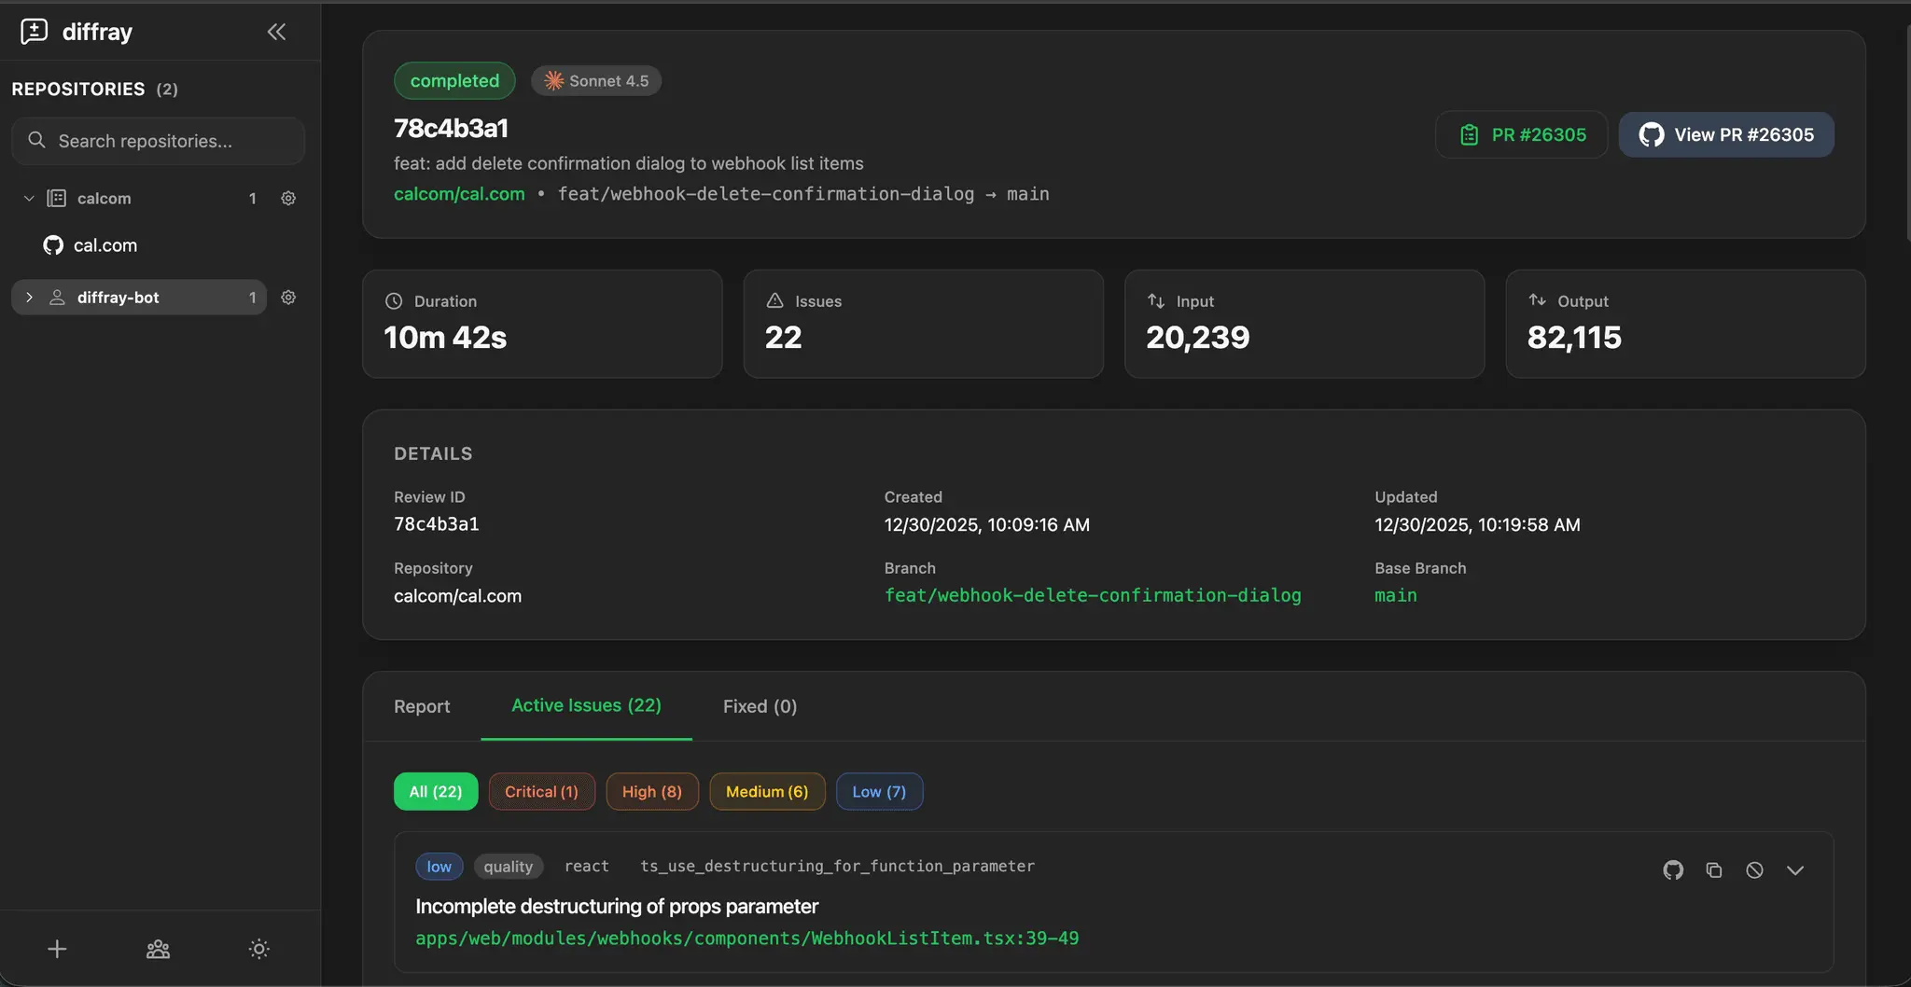
Task: Click the main base branch link
Action: coord(1396,595)
